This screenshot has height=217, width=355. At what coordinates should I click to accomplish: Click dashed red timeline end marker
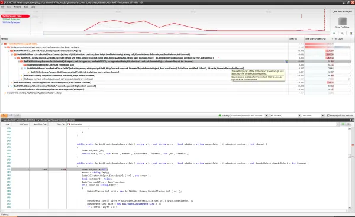coord(324,20)
